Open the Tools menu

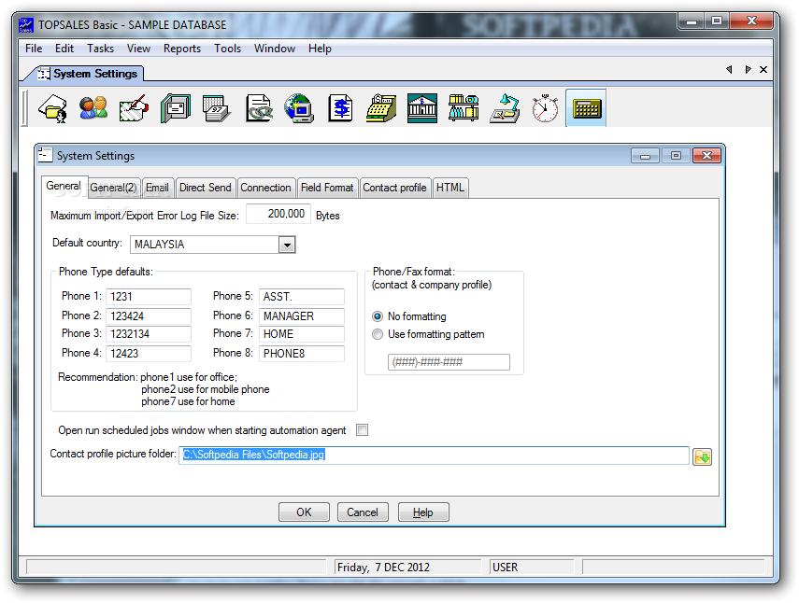click(x=227, y=49)
